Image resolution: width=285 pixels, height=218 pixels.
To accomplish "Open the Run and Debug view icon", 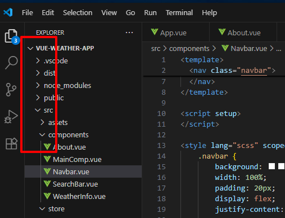I will pyautogui.click(x=11, y=117).
